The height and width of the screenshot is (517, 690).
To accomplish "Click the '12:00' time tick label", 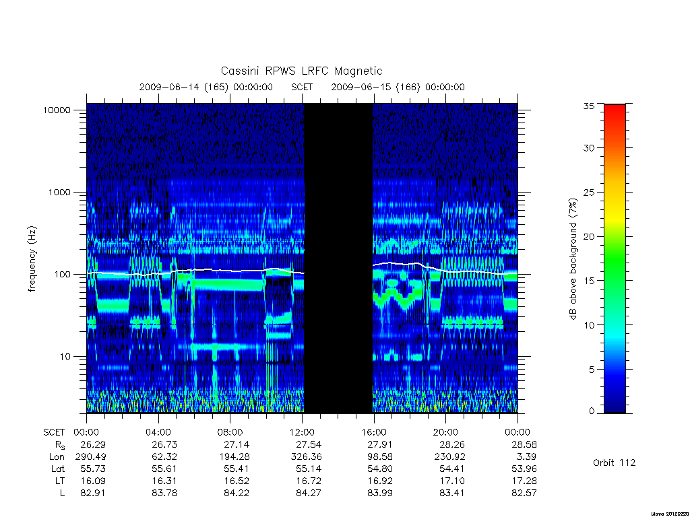I will click(302, 432).
